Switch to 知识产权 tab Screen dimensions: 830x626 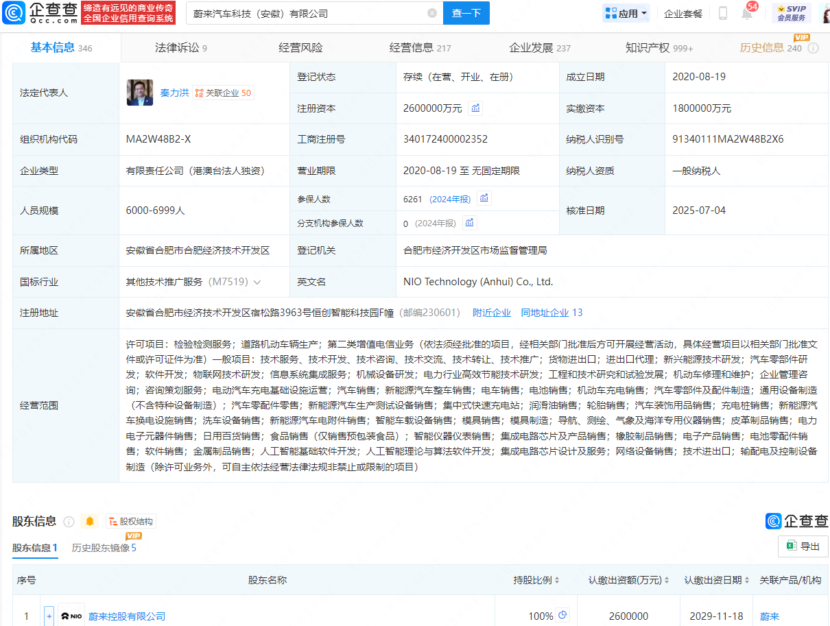(x=659, y=47)
